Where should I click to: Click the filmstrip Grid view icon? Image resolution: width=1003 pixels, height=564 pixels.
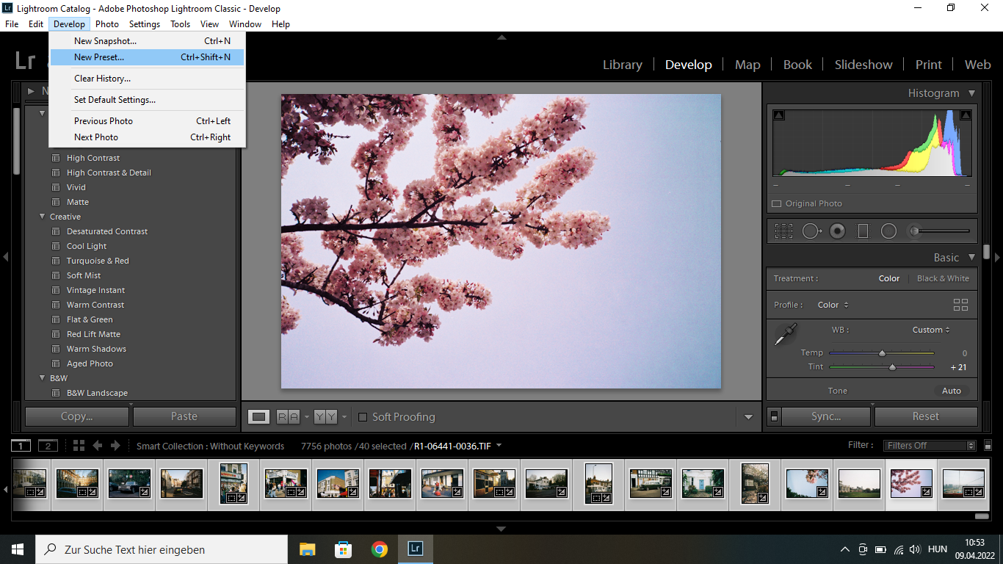(79, 446)
